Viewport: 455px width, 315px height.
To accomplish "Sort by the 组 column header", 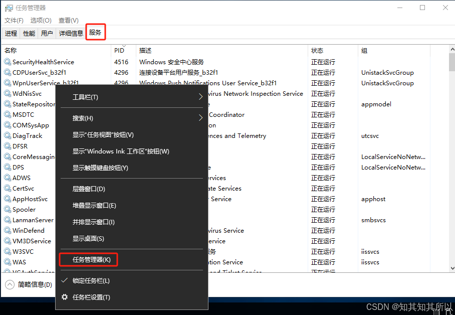I will 394,50.
